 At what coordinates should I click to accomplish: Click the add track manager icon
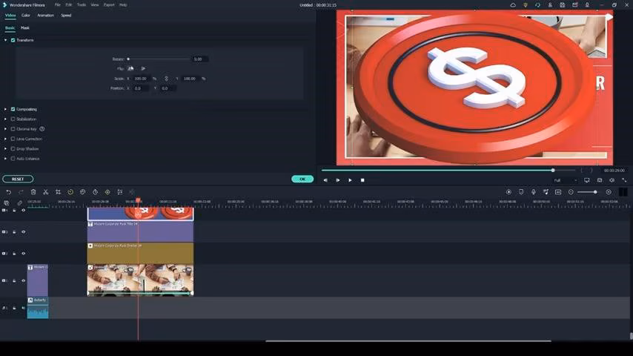click(7, 203)
